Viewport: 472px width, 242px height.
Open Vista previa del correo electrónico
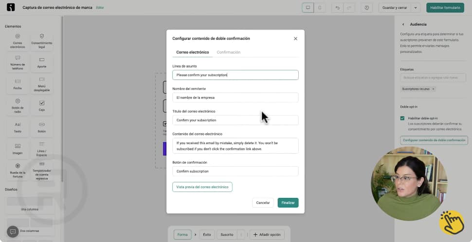click(x=202, y=187)
